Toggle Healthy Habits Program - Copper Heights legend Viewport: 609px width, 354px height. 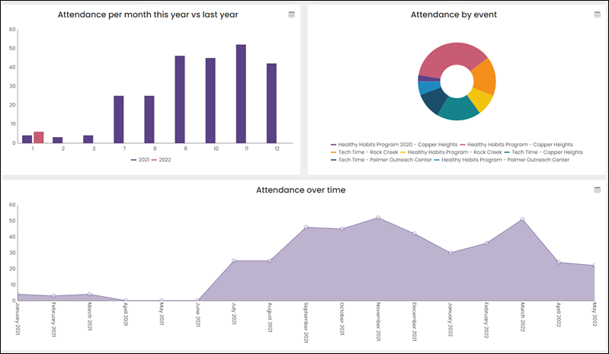(x=516, y=145)
